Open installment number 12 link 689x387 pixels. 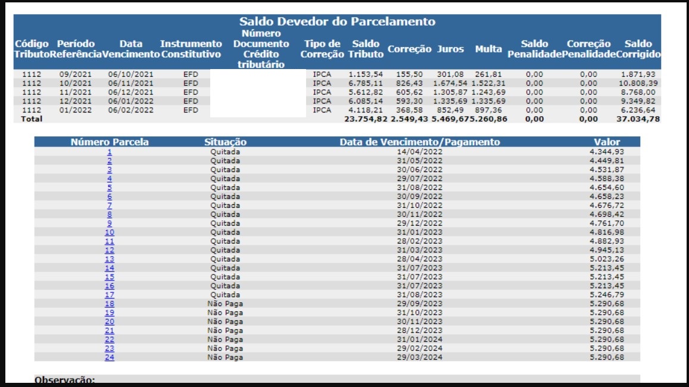(x=110, y=250)
